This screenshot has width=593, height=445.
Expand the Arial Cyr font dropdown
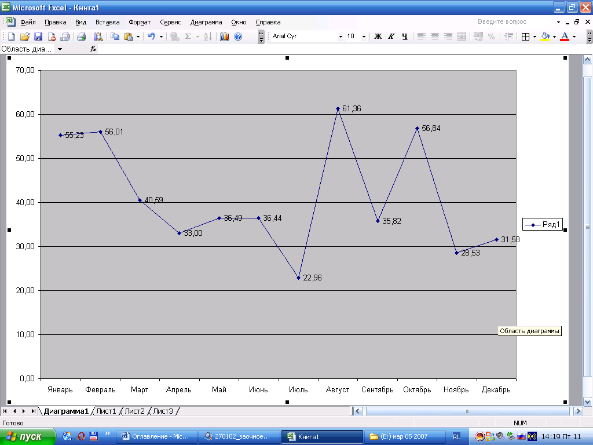(341, 37)
